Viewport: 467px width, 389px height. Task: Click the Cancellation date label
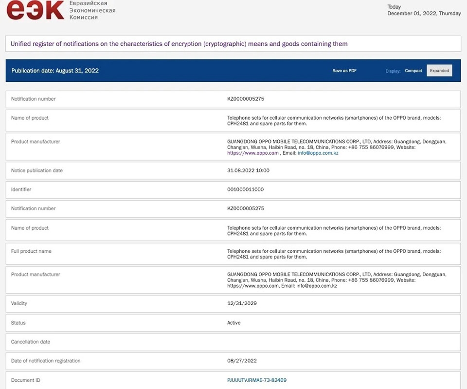click(30, 342)
